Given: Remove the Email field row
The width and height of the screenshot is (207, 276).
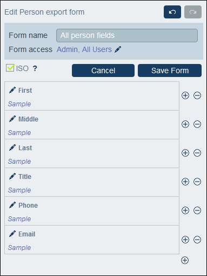Looking at the screenshot, I should (x=197, y=240).
